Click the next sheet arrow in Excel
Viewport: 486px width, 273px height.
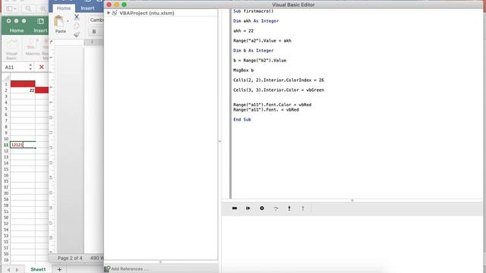pyautogui.click(x=17, y=270)
